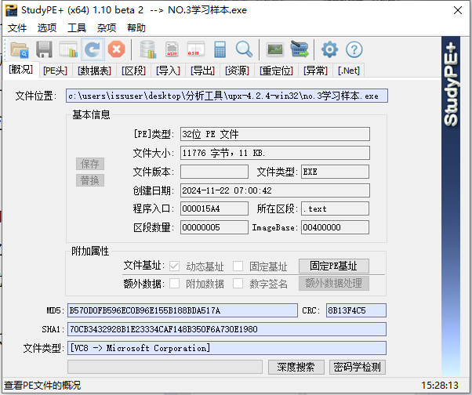
Task: Click the magnifying glass search icon
Action: [244, 49]
